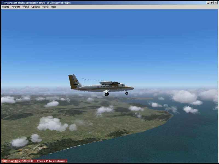The image size is (219, 164).
Task: Open the Options menu
Action: (36, 7)
